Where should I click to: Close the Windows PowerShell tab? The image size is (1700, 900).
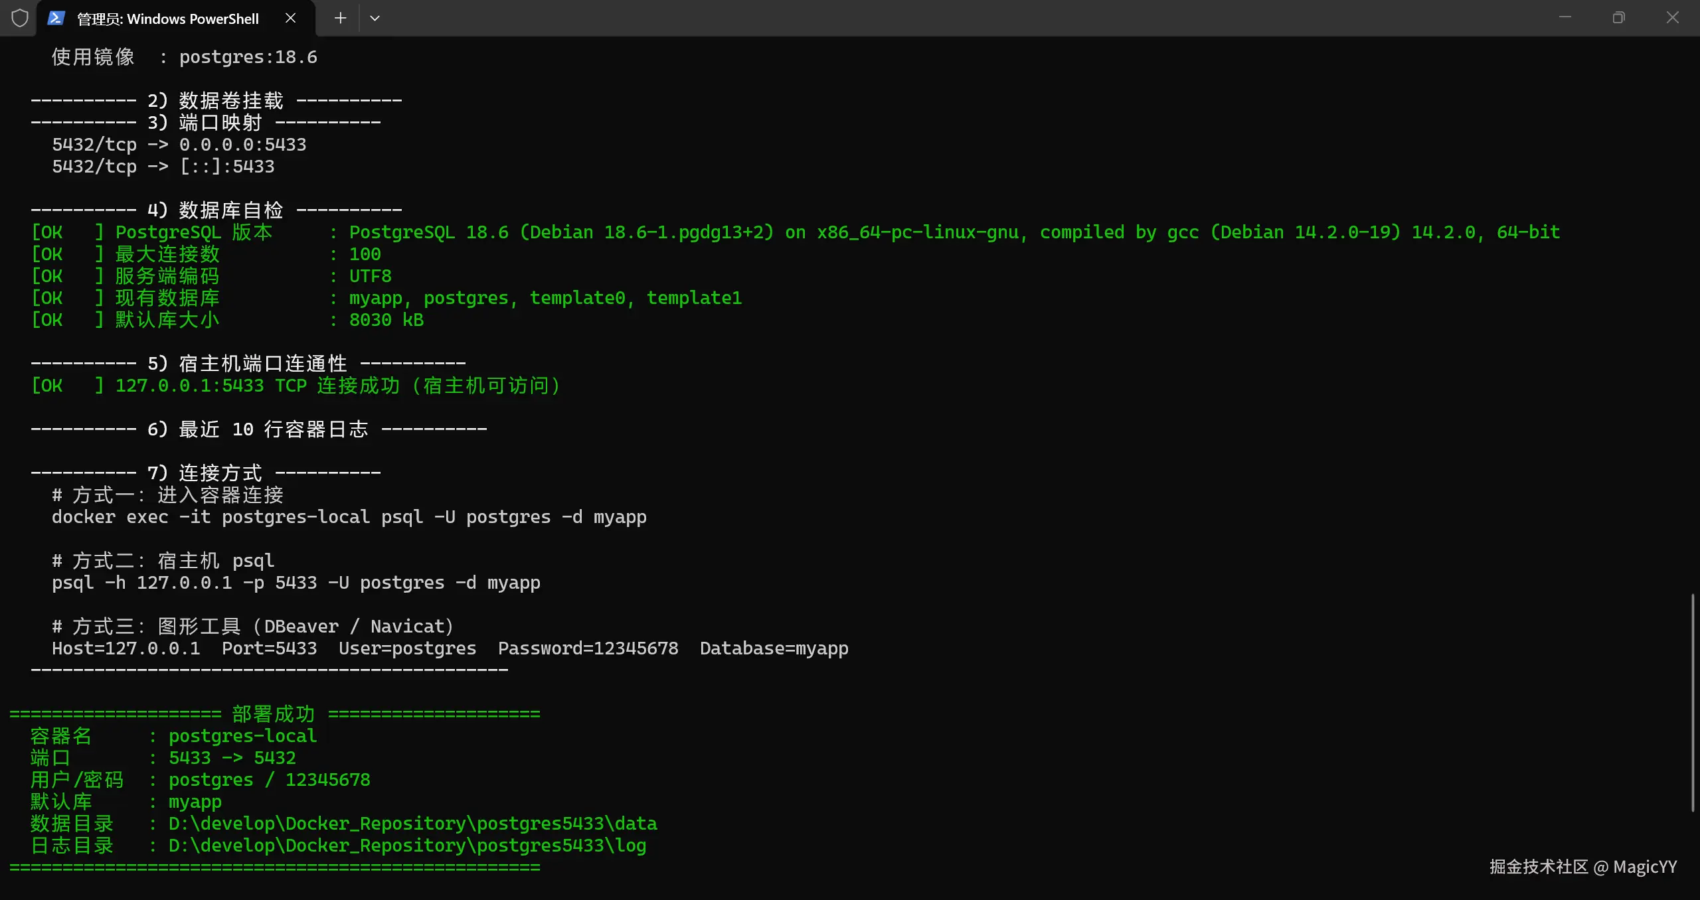[x=290, y=18]
